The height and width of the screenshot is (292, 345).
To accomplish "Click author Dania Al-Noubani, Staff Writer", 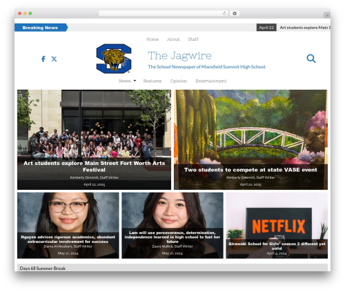I will [x=68, y=246].
